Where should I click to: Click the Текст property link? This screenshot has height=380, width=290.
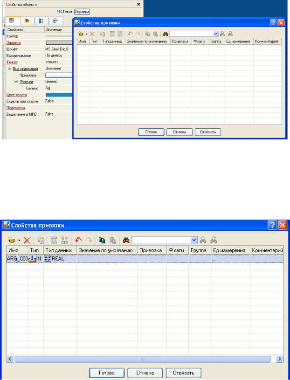point(12,62)
